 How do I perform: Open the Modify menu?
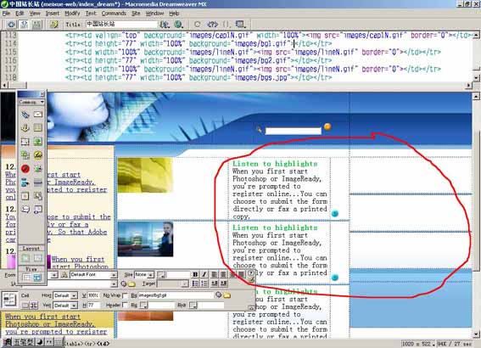(x=72, y=14)
